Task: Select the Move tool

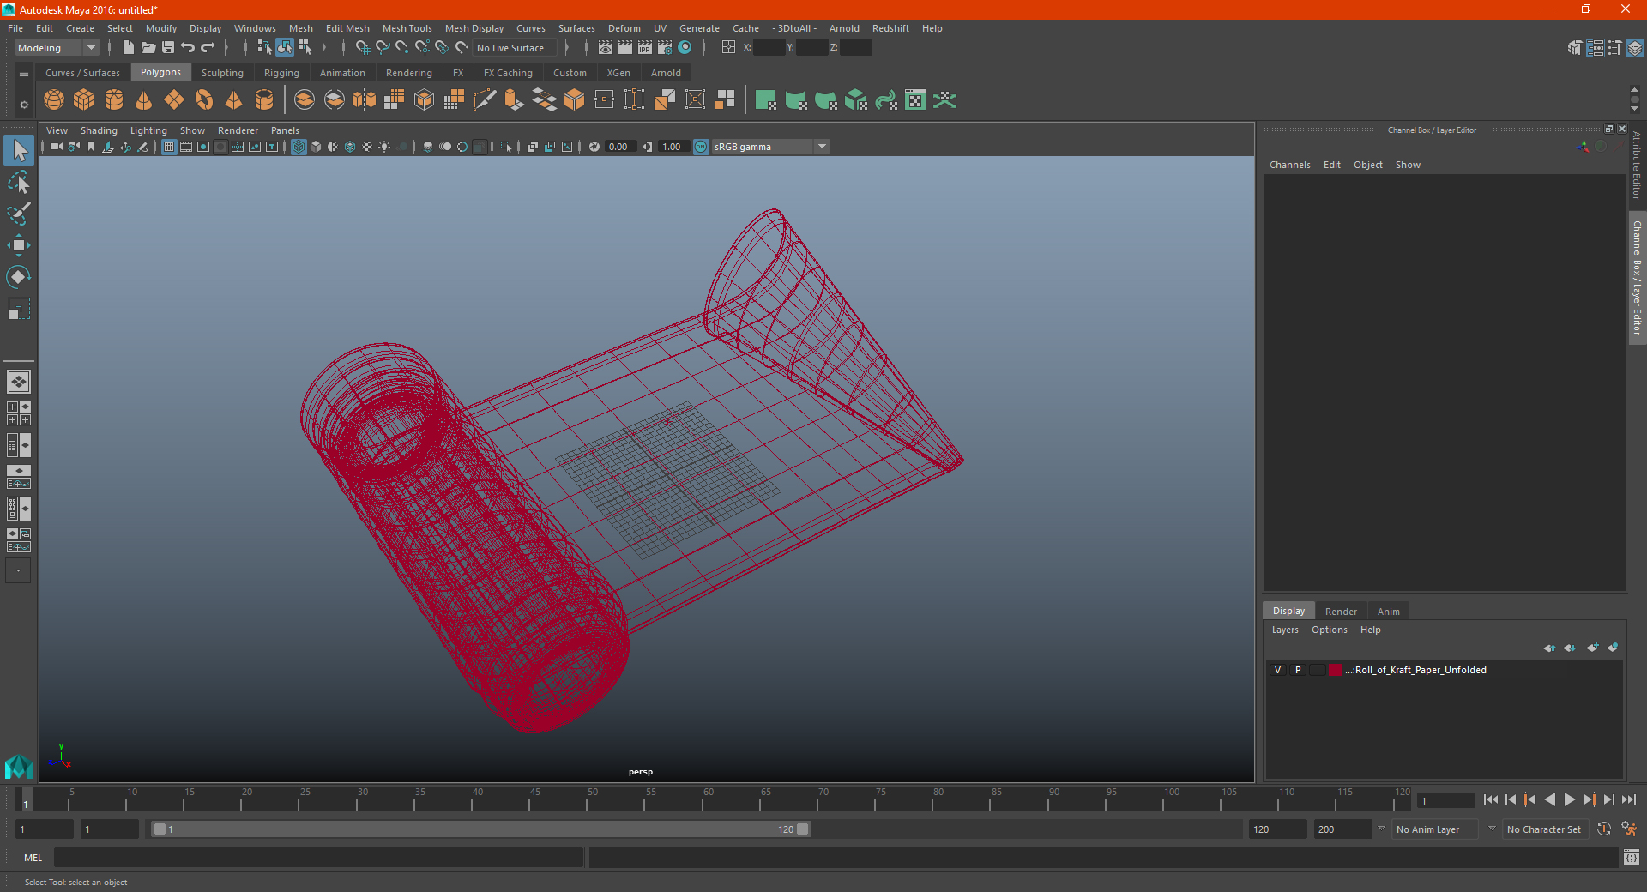Action: click(x=19, y=245)
